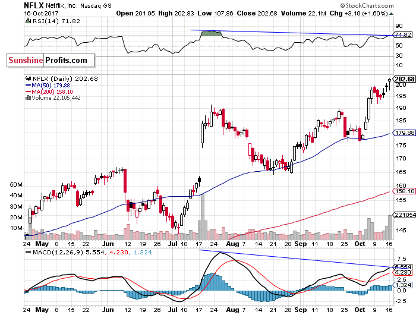Viewport: 416px width, 315px height.
Task: Click the SunshineProfits.com logo
Action: click(51, 60)
